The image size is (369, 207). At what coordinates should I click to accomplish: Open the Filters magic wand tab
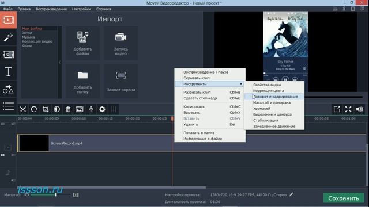(8, 37)
